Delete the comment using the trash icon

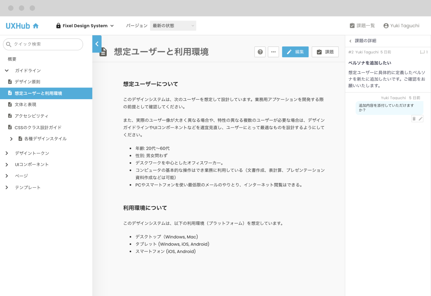point(414,119)
